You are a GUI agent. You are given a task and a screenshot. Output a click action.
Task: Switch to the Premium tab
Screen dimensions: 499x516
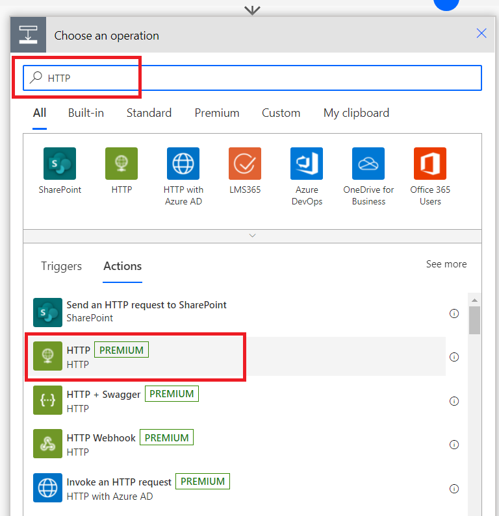coord(217,113)
